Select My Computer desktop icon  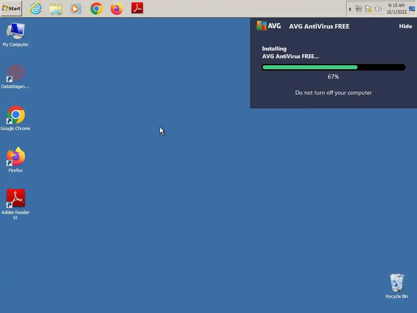click(15, 35)
